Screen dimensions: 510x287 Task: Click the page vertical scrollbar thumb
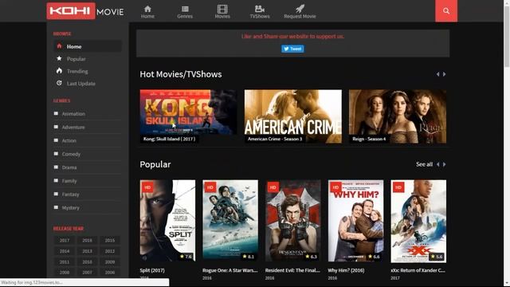[507, 36]
